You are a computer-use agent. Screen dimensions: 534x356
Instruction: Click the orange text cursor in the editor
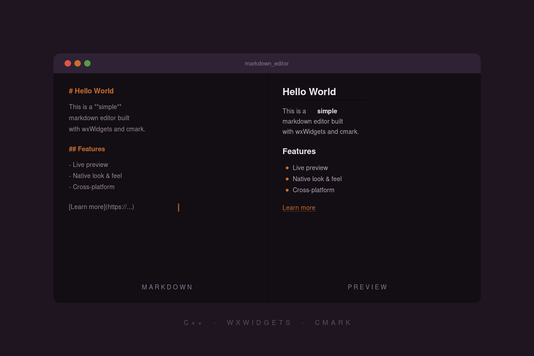(x=179, y=207)
